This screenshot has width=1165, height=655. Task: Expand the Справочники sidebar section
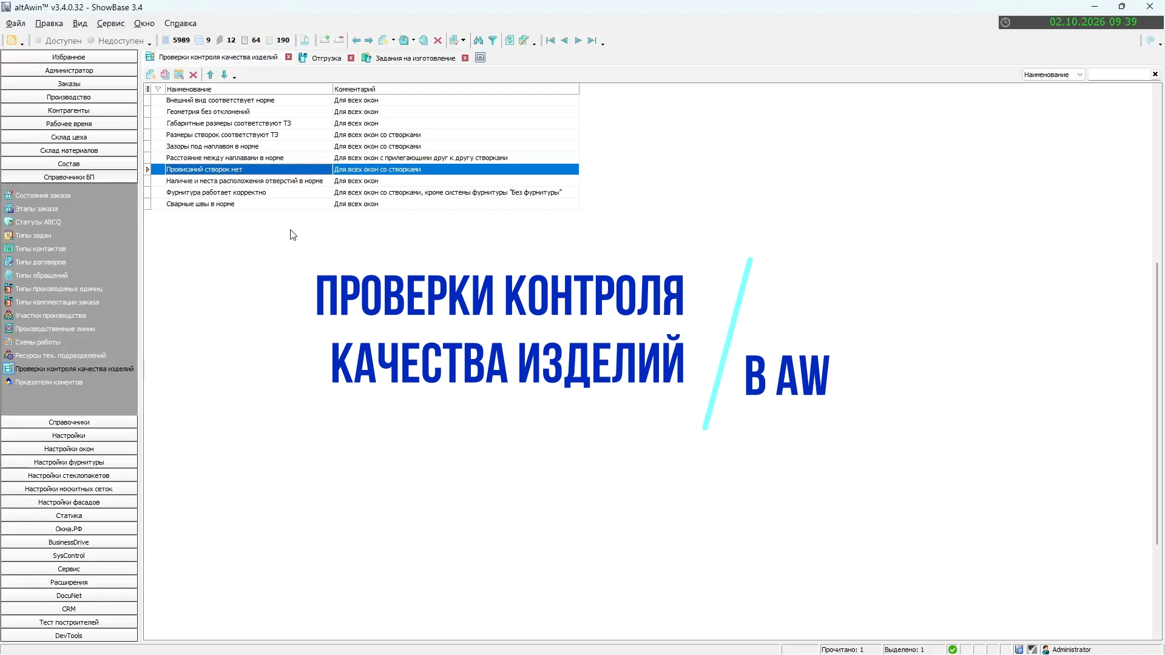(69, 422)
